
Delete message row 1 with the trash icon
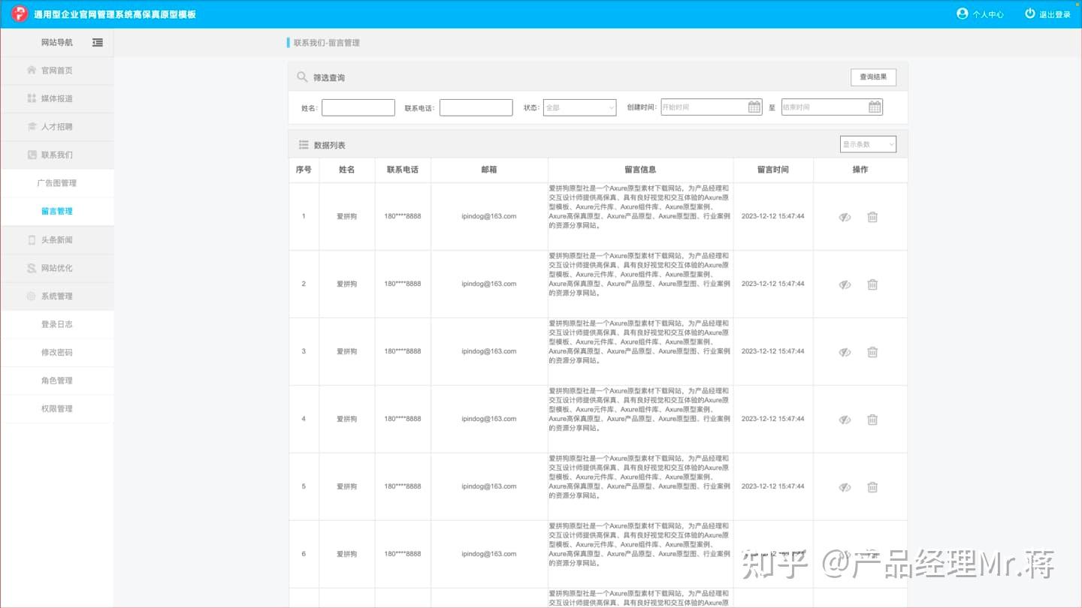click(x=872, y=217)
